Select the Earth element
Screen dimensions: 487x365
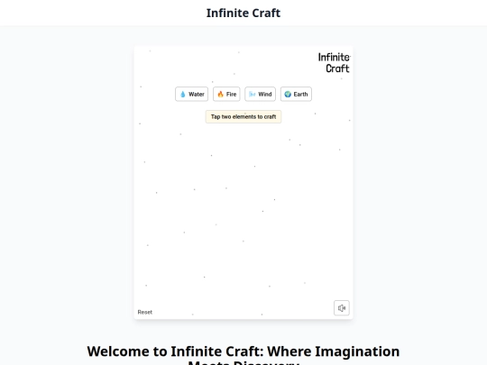click(296, 94)
